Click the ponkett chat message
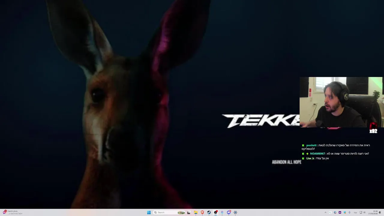 pyautogui.click(x=336, y=147)
